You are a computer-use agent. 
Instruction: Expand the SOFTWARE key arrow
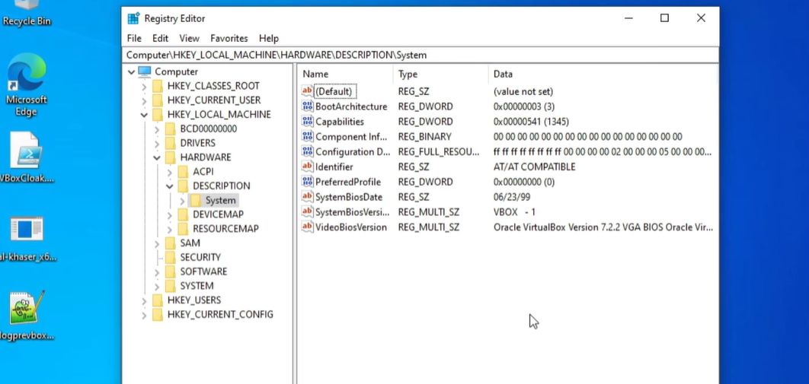(x=157, y=271)
